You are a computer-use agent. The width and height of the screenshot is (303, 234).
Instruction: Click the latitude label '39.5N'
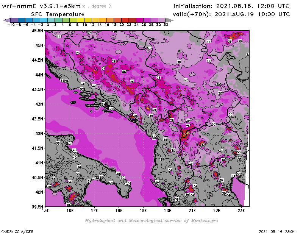coord(37,207)
